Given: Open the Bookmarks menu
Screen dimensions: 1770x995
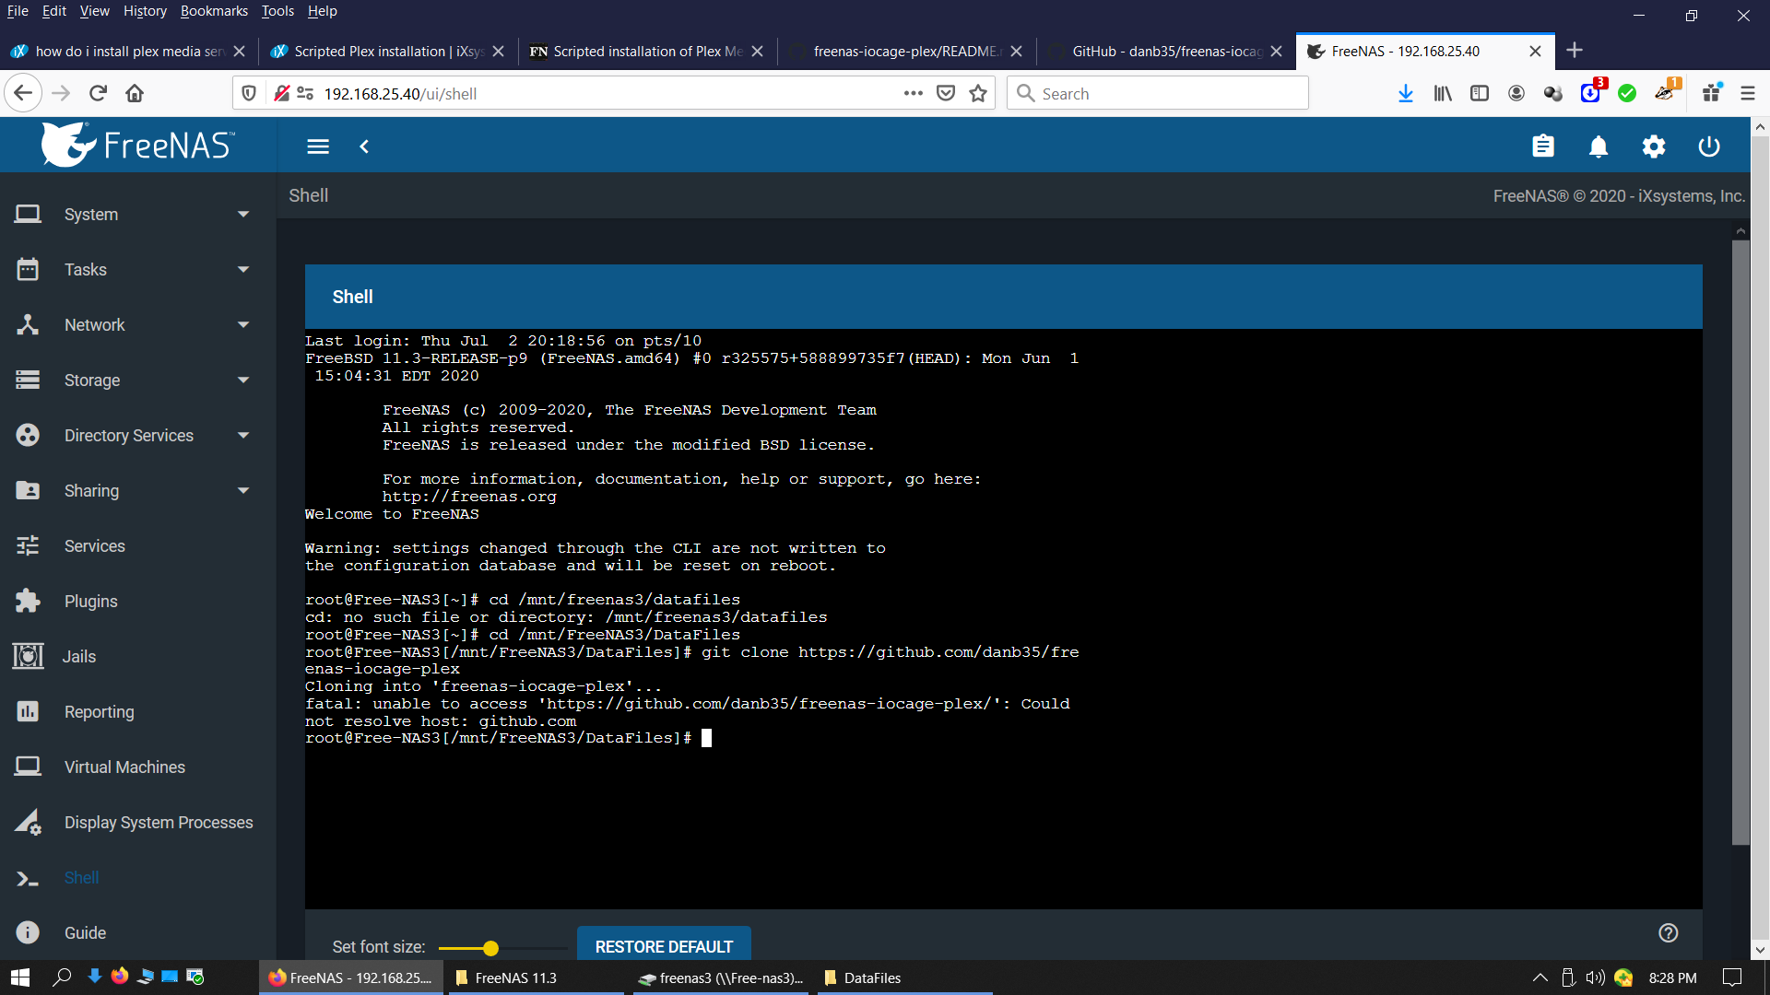Looking at the screenshot, I should tap(214, 11).
